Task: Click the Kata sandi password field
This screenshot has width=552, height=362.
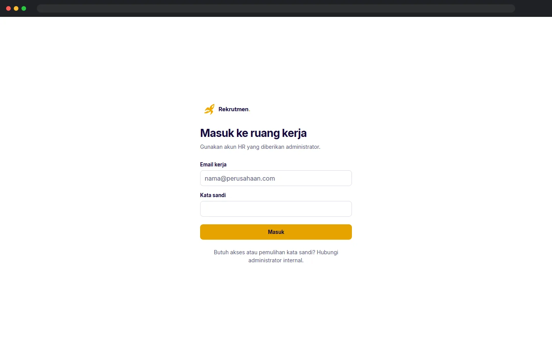Action: (276, 209)
